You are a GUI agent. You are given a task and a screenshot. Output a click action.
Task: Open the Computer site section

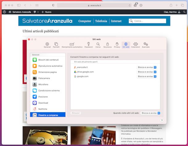pos(85,21)
